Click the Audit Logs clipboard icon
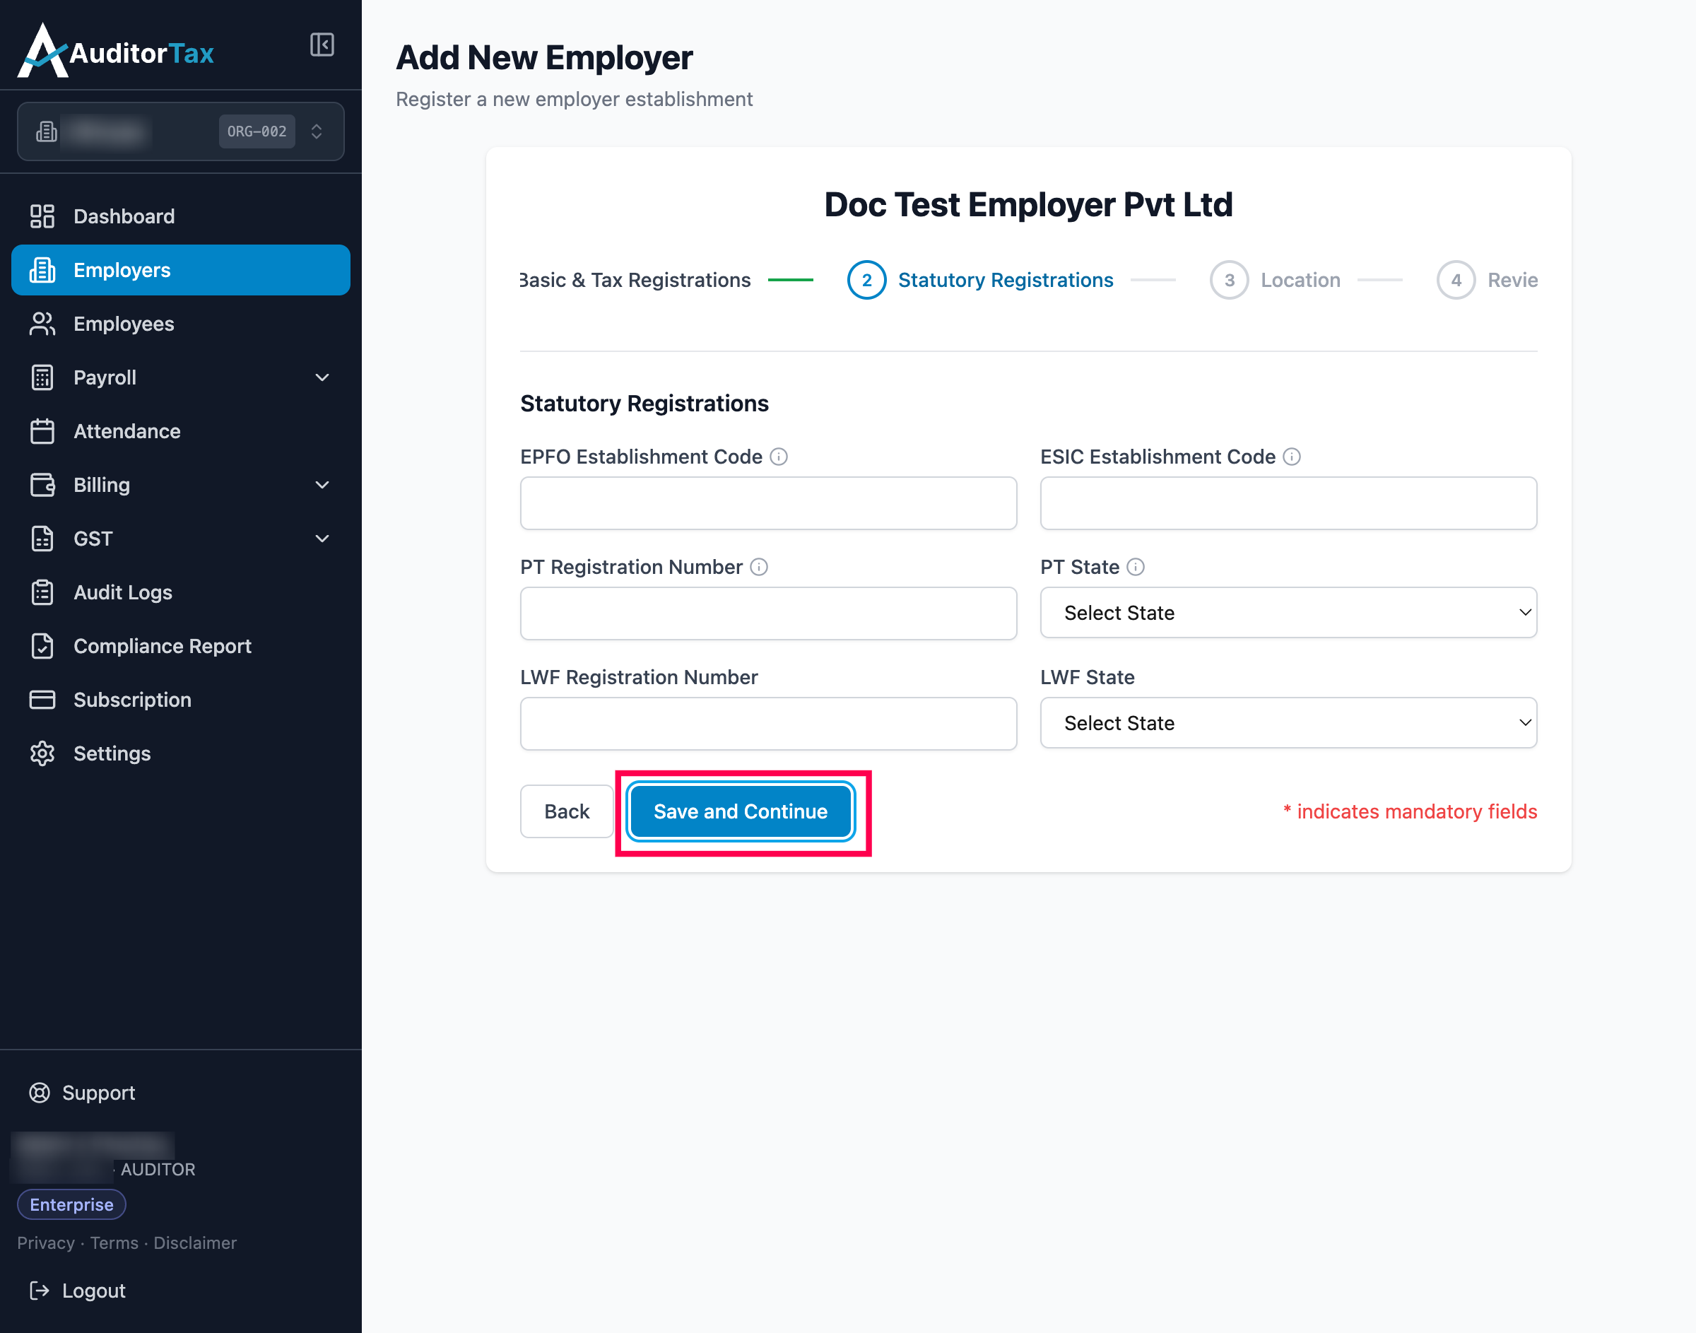Image resolution: width=1696 pixels, height=1333 pixels. click(42, 592)
